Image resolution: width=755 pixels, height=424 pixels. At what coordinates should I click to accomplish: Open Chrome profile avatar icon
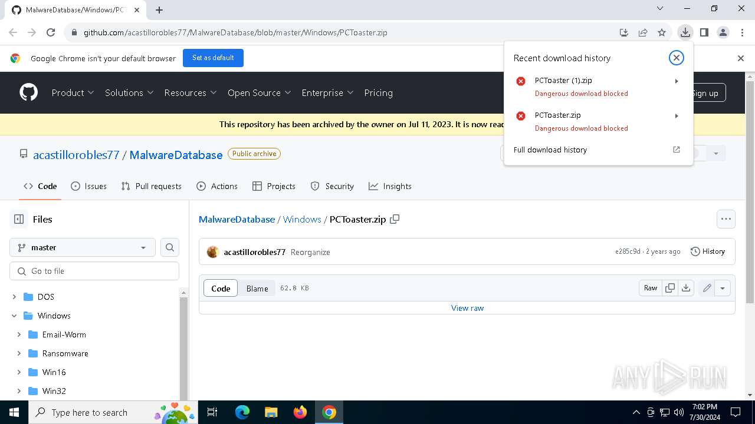pyautogui.click(x=723, y=32)
